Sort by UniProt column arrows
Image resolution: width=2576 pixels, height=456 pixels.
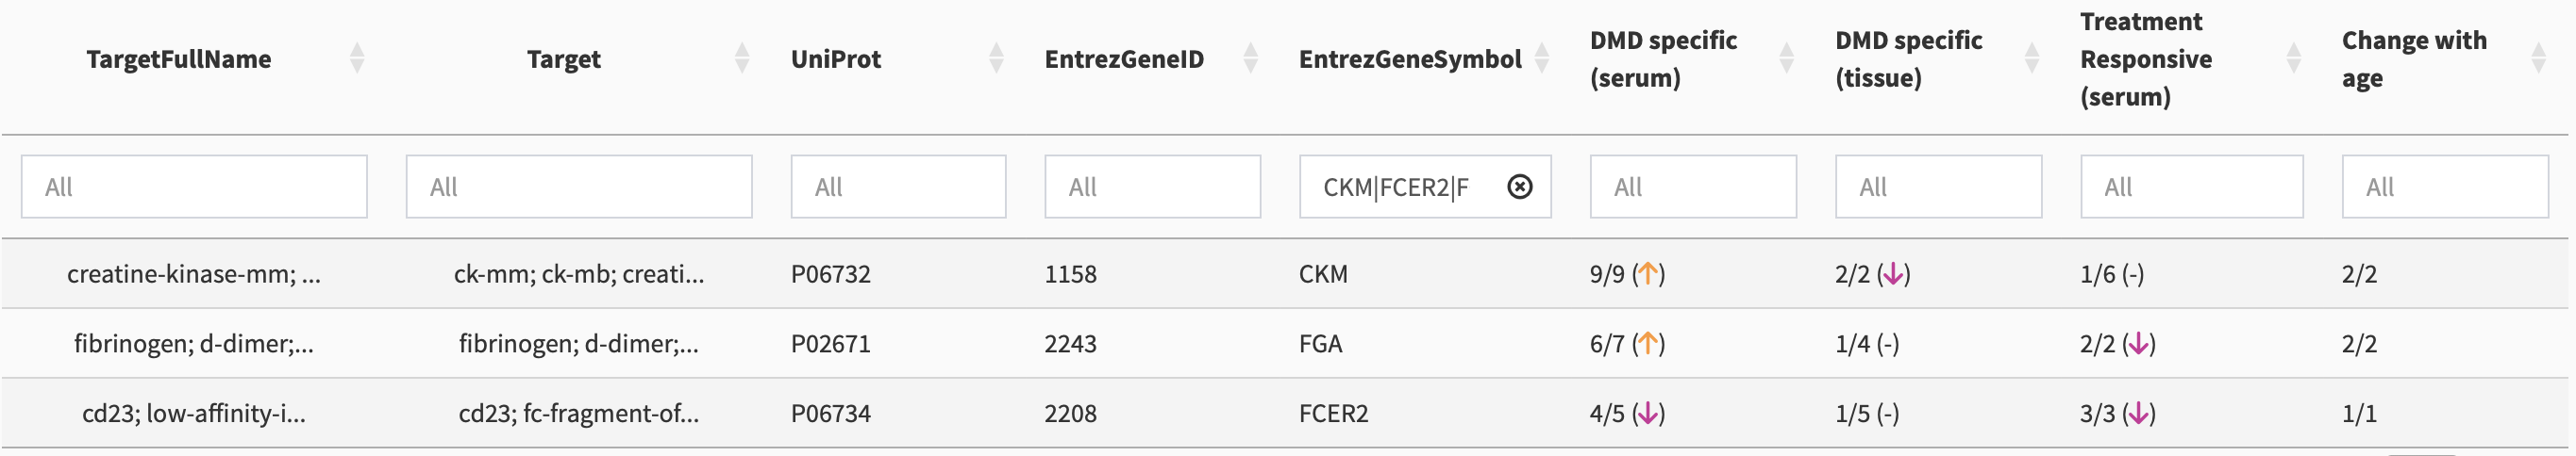coord(996,58)
